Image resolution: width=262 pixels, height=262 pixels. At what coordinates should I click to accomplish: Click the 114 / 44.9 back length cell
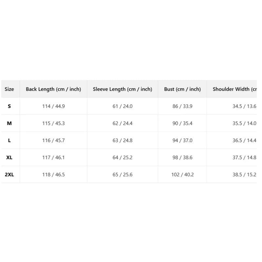click(x=53, y=106)
